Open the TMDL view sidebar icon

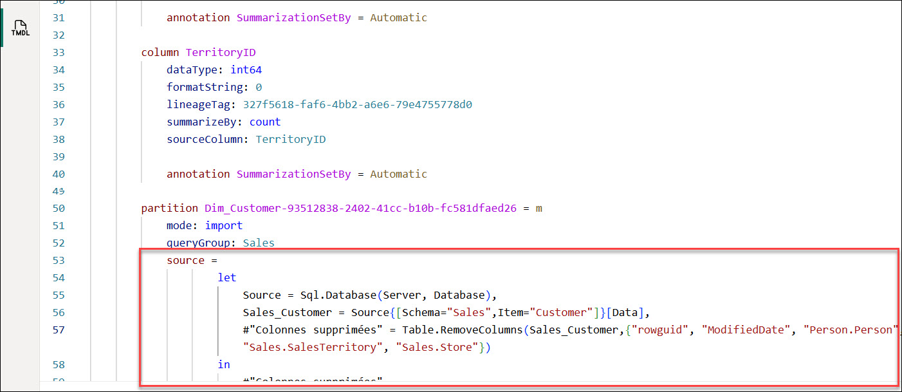click(20, 28)
